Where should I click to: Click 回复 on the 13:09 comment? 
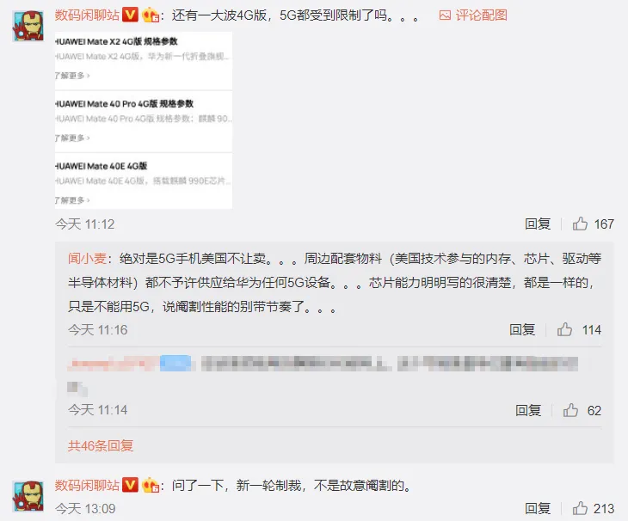[x=538, y=508]
